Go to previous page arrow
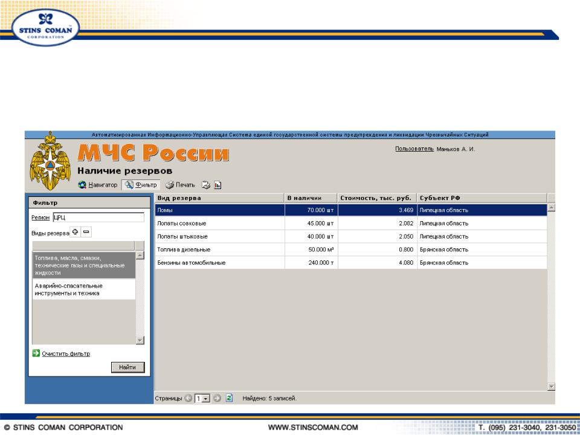Screen dimensions: 580x435 click(188, 398)
